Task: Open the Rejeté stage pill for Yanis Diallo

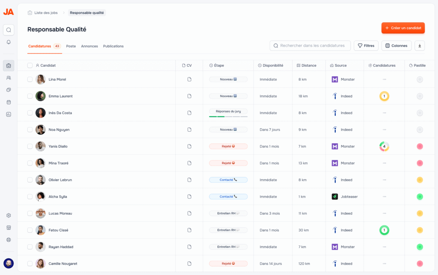Action: point(228,146)
